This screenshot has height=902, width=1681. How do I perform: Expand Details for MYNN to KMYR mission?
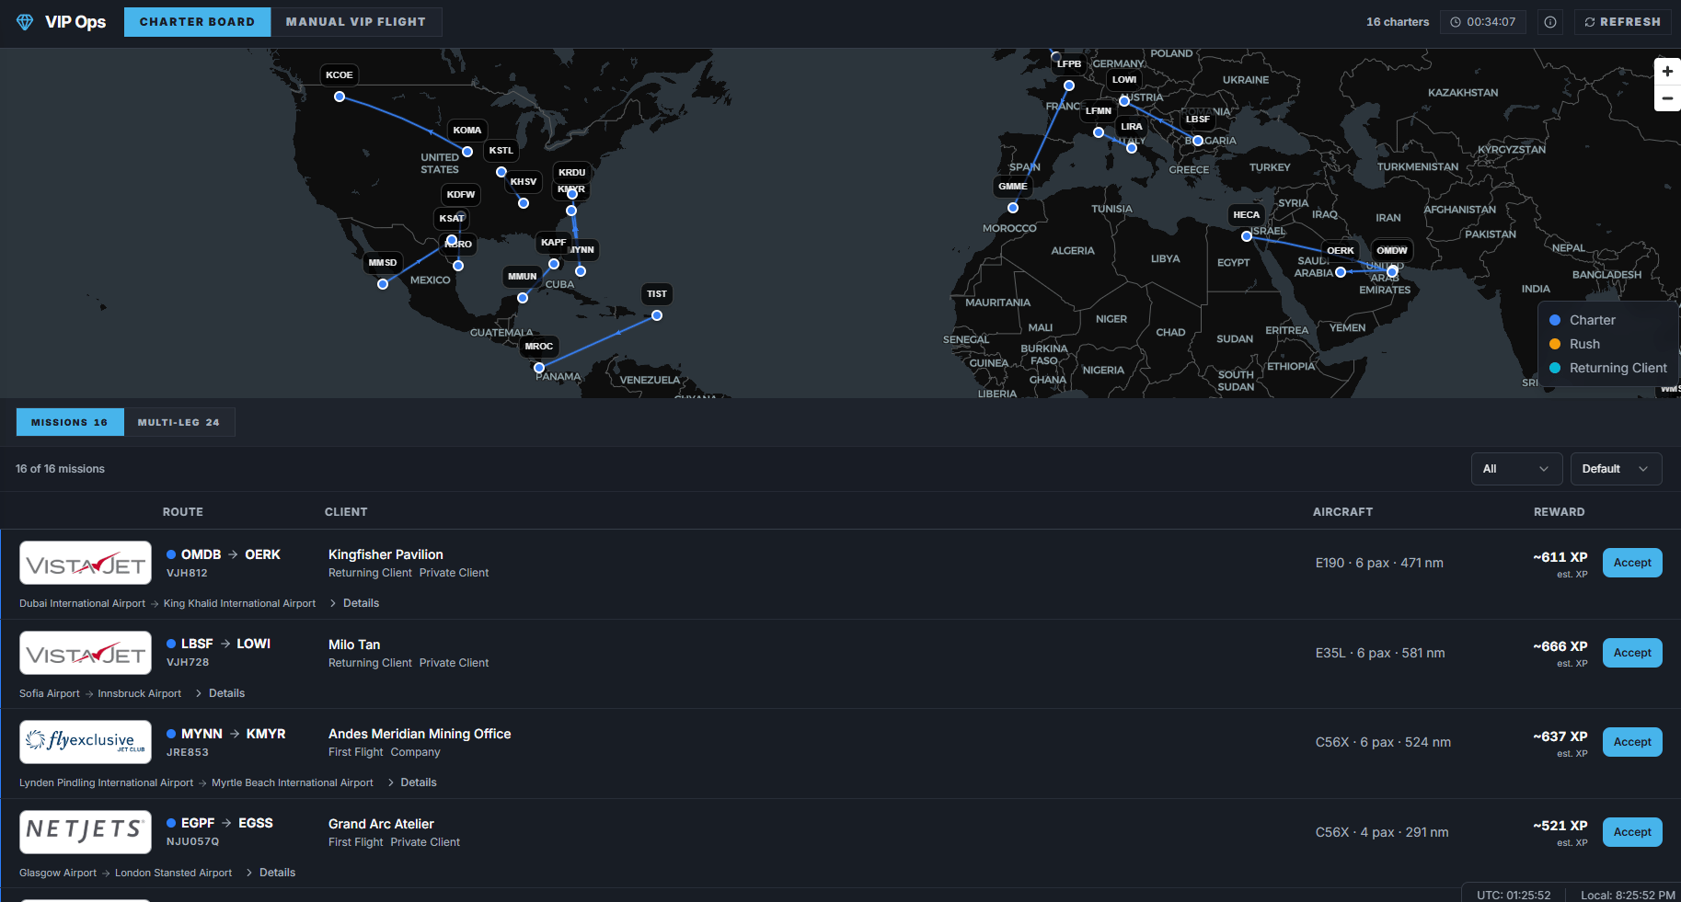412,782
